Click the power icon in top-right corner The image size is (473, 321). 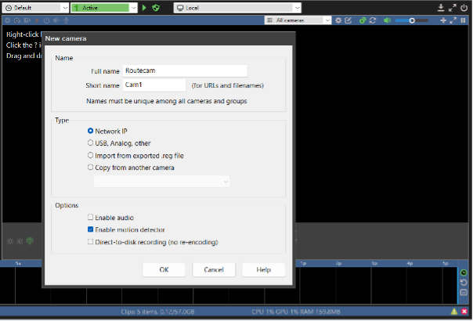click(x=464, y=8)
